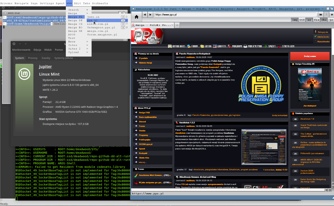The height and width of the screenshot is (206, 334).
Task: Click the Utwórz konto checkmark icon
Action: pos(315,37)
